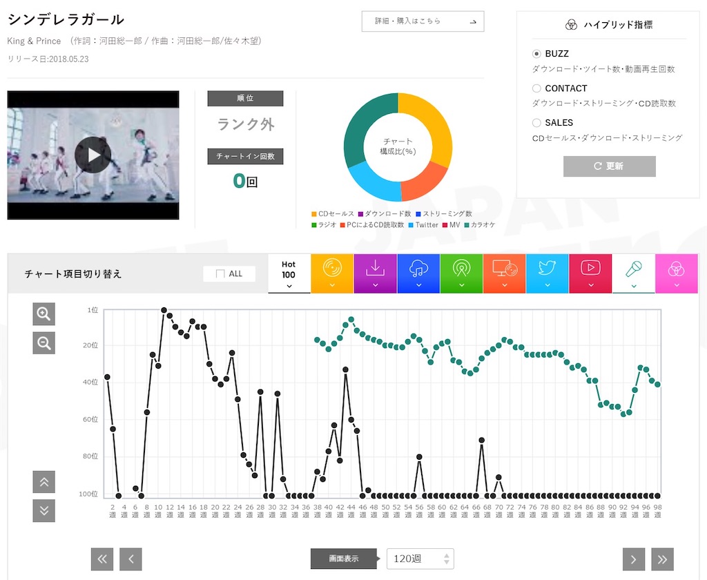The image size is (707, 580).
Task: Click the シンデレラガール song title
Action: (66, 19)
